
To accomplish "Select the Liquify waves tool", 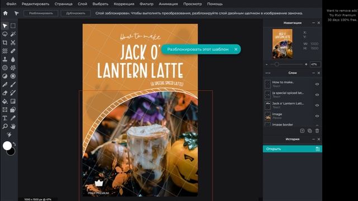I will (x=5, y=51).
